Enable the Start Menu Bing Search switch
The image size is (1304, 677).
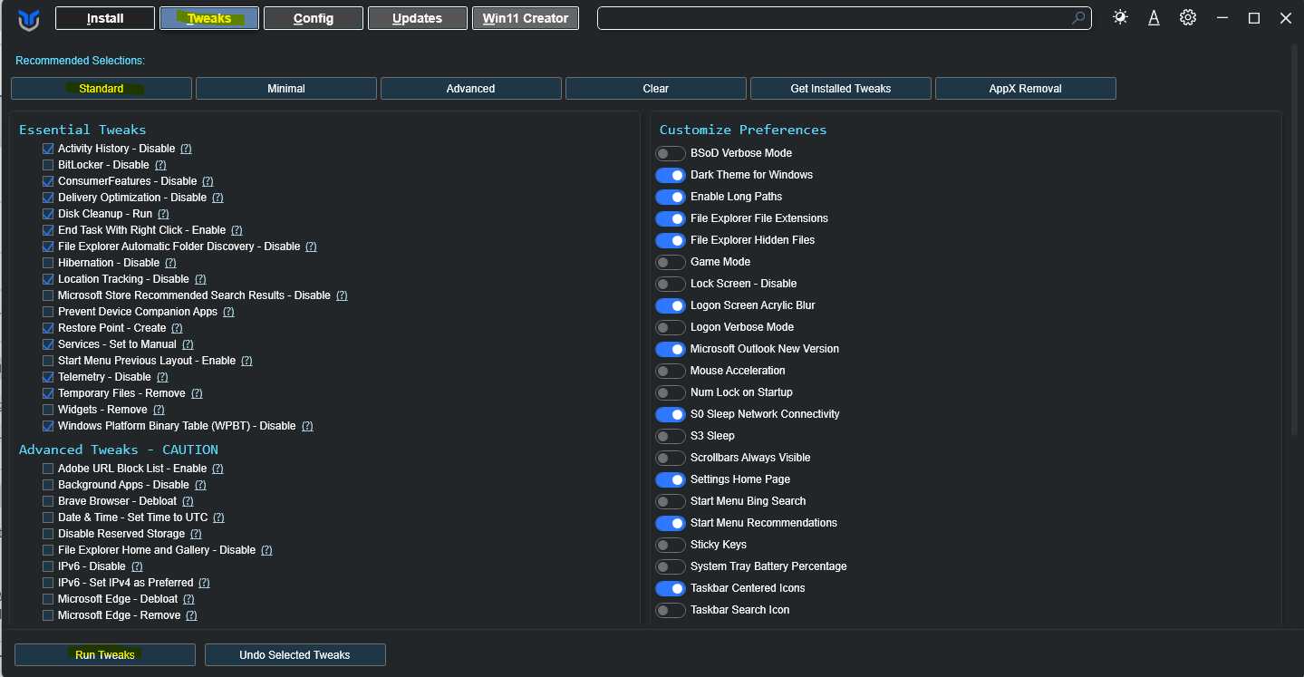[x=671, y=501]
